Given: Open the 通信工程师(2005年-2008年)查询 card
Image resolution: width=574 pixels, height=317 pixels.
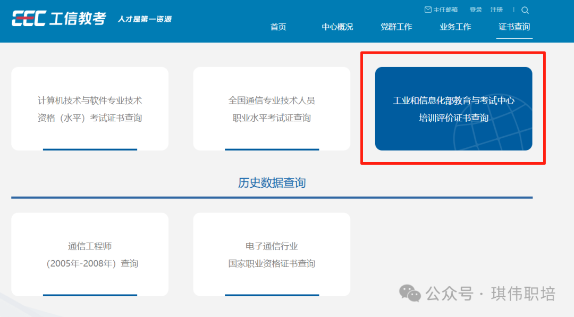Looking at the screenshot, I should [90, 254].
